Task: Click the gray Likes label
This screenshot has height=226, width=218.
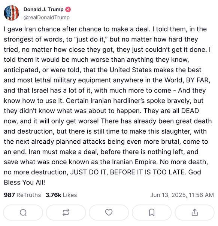Action: (70, 195)
